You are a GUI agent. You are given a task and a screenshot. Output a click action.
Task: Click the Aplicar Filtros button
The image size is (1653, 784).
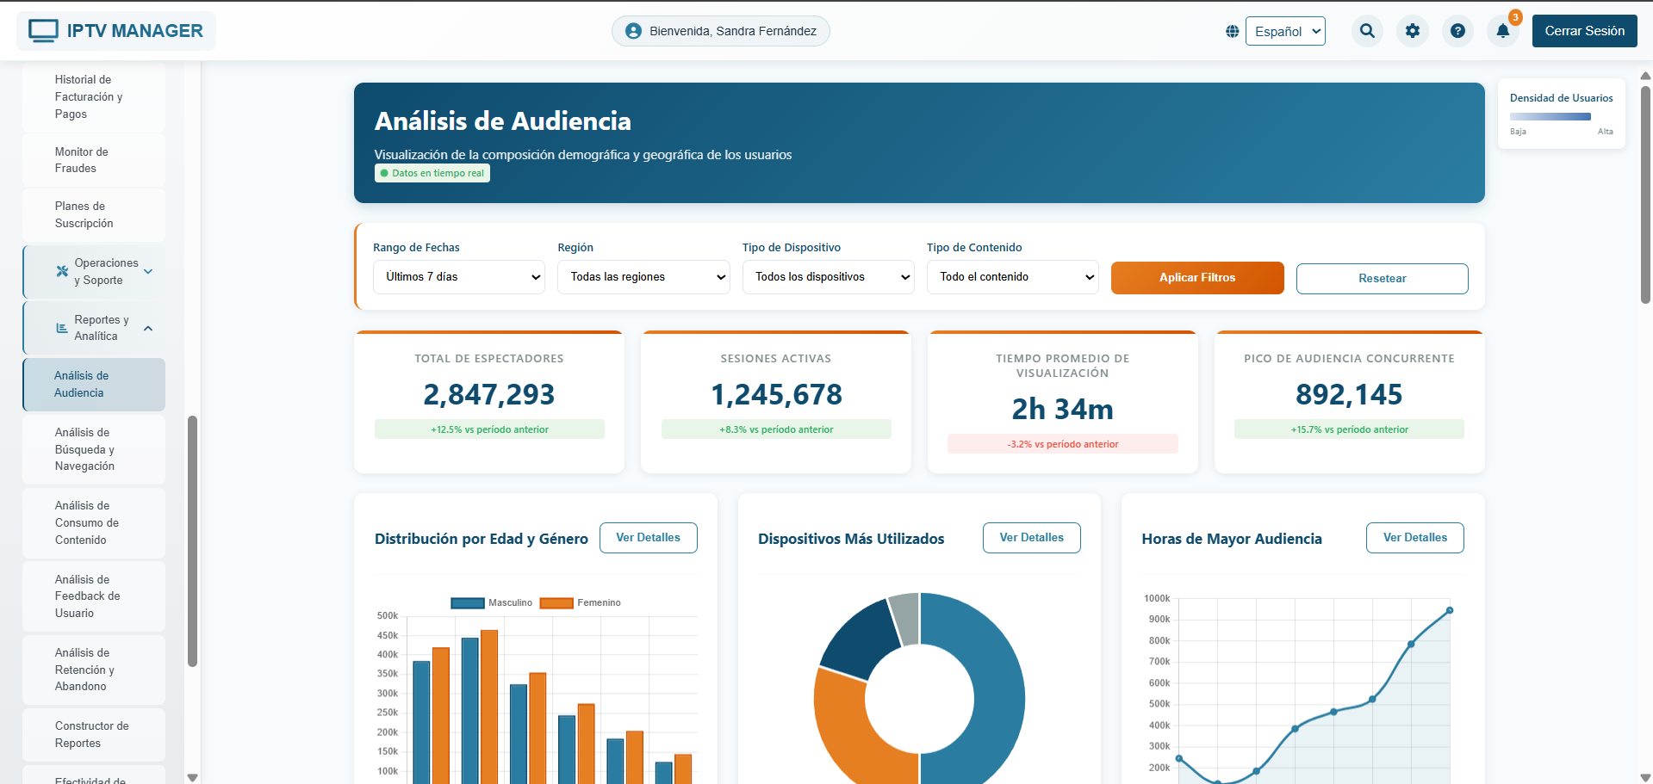pyautogui.click(x=1196, y=277)
